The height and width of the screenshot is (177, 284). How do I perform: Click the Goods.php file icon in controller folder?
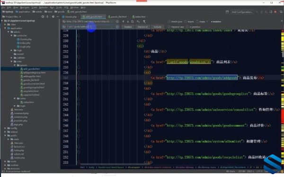point(18,39)
